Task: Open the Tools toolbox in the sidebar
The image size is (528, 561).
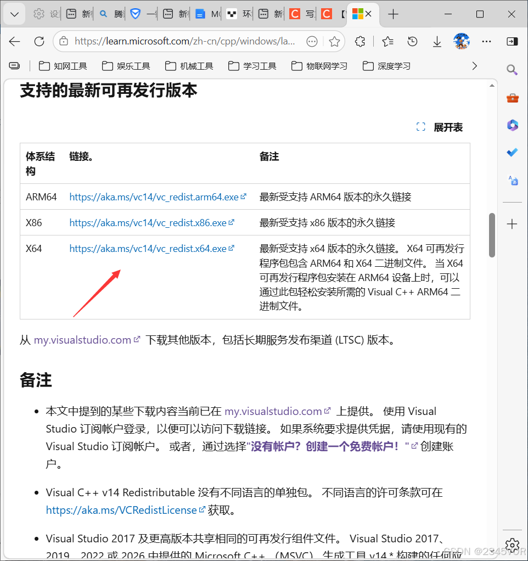Action: (512, 98)
